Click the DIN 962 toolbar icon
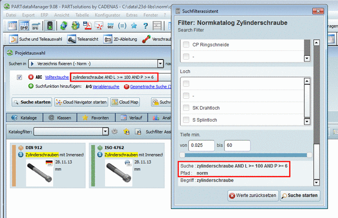This screenshot has width=338, height=218. point(110,26)
